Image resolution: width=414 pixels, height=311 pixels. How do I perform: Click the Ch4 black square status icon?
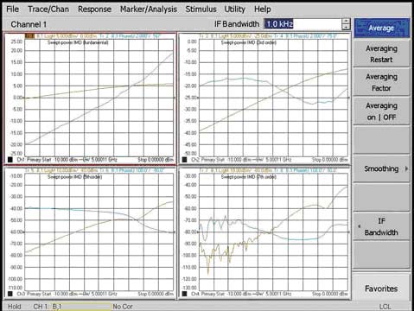(184, 294)
